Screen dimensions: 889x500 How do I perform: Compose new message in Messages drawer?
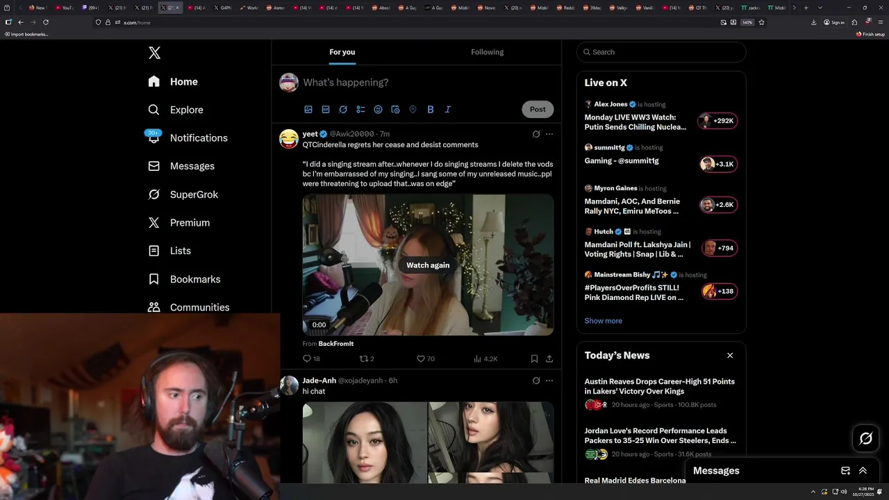pyautogui.click(x=845, y=471)
